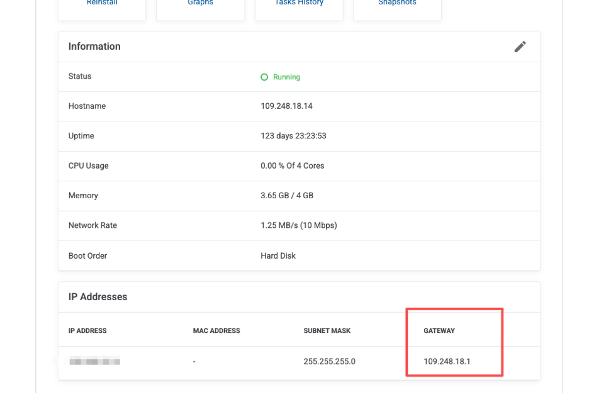Viewport: 589px width, 394px height.
Task: Click the memory value 3.65 GB / 4 GB
Action: (x=286, y=196)
